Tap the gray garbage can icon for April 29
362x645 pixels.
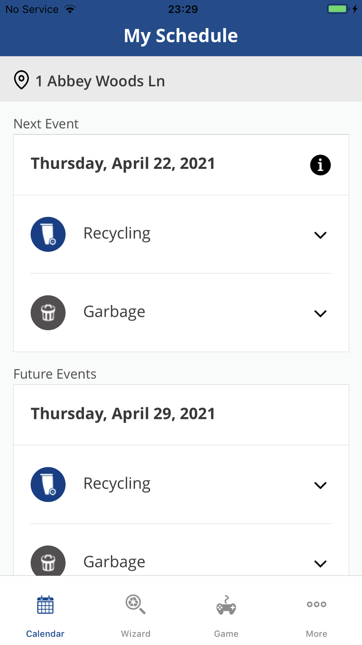[48, 562]
